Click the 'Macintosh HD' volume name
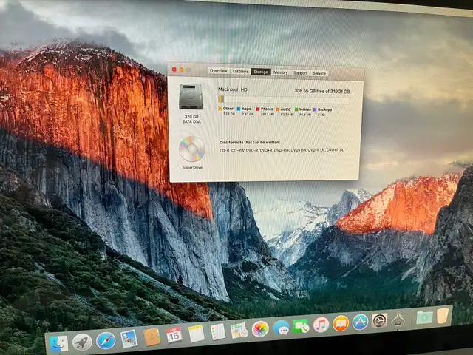Image resolution: width=473 pixels, height=355 pixels. 233,89
